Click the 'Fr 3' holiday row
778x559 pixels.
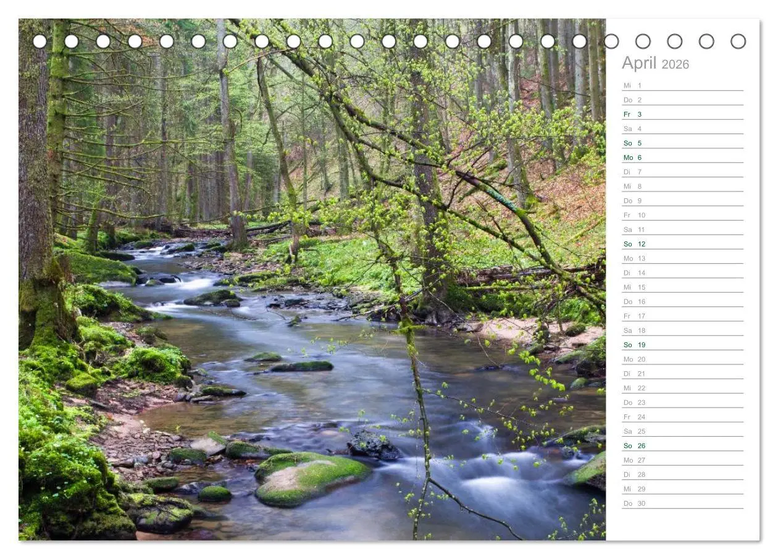(x=682, y=114)
